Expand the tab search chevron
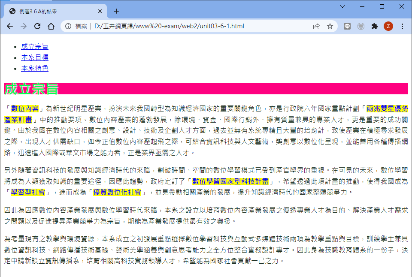Image resolution: width=412 pixels, height=277 pixels. (x=342, y=6)
